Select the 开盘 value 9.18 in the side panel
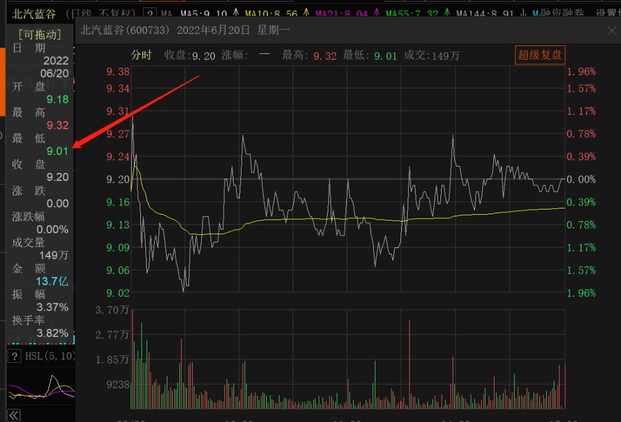The height and width of the screenshot is (422, 621). pos(57,99)
